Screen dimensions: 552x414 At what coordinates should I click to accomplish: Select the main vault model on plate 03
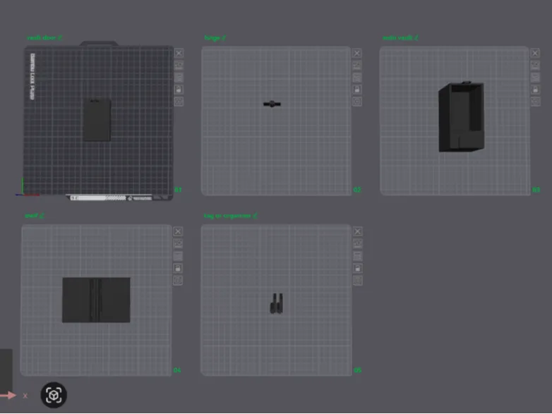pos(461,116)
